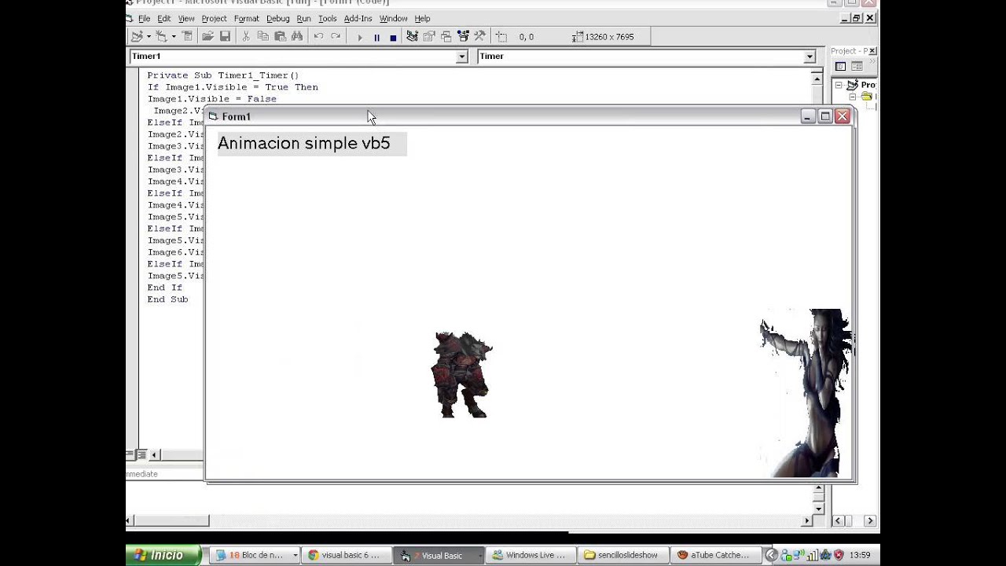Collapse the Project root tree node
Viewport: 1006px width, 566px height.
839,85
